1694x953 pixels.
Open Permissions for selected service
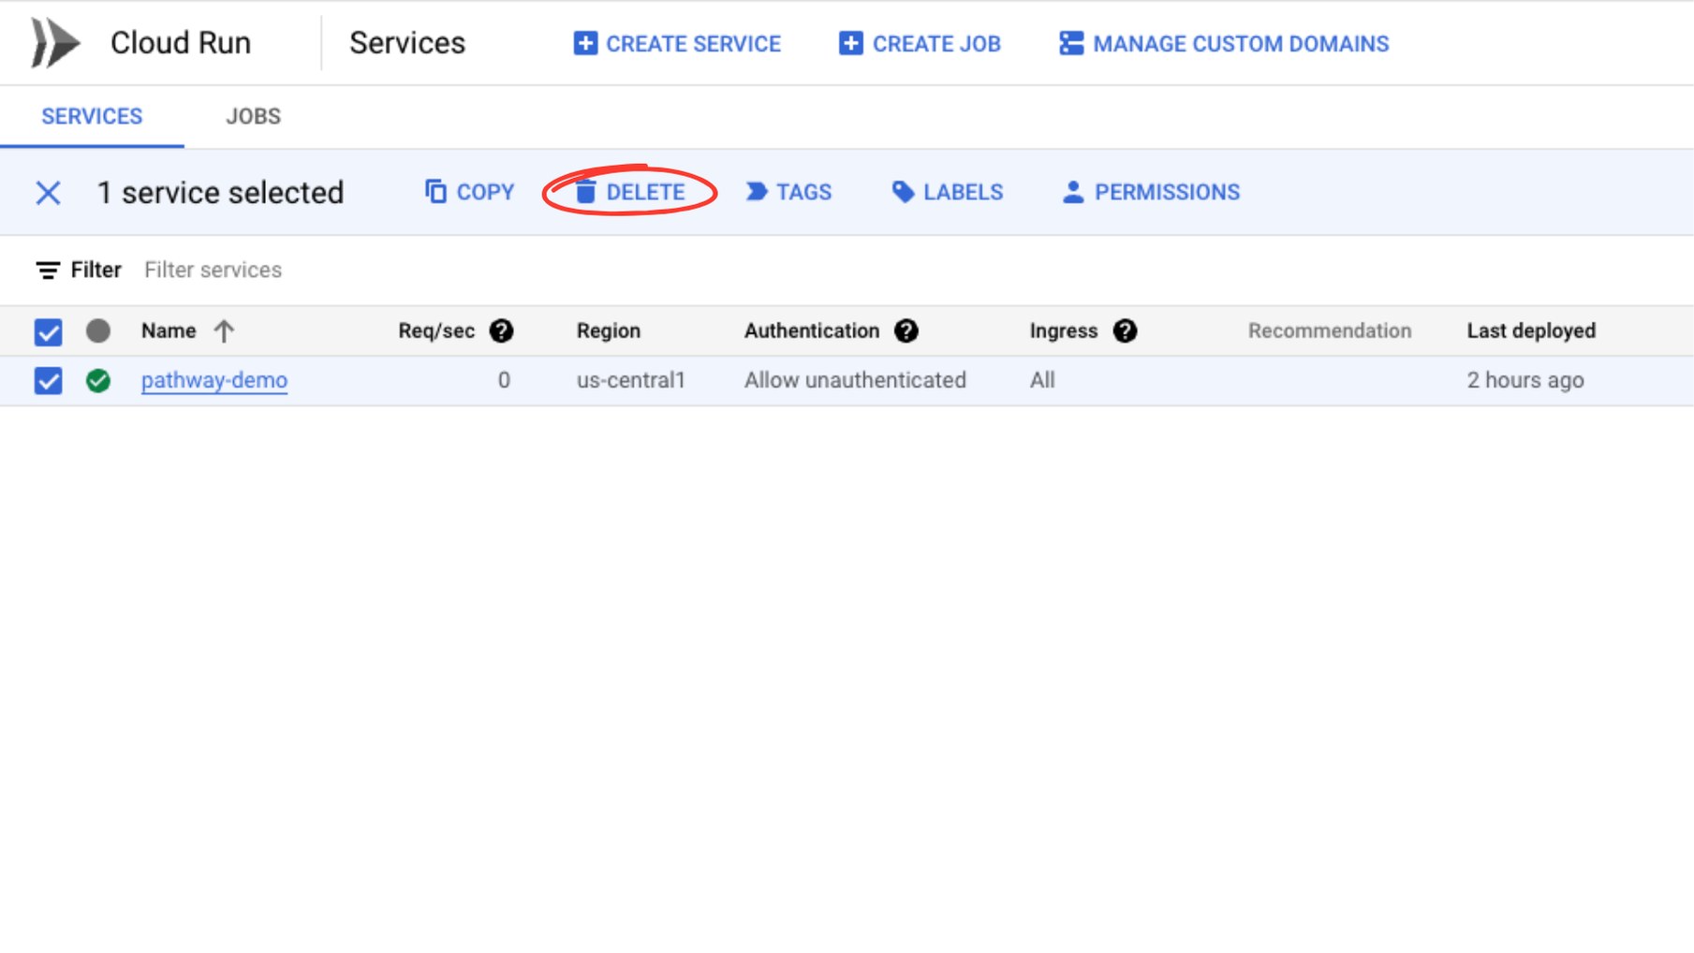pos(1151,192)
